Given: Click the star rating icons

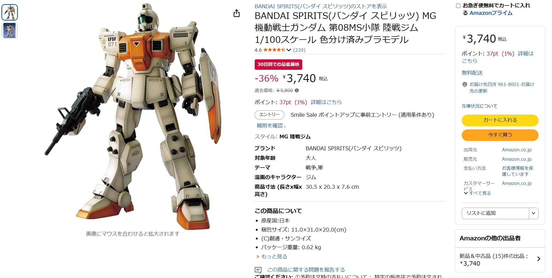Looking at the screenshot, I should (274, 50).
